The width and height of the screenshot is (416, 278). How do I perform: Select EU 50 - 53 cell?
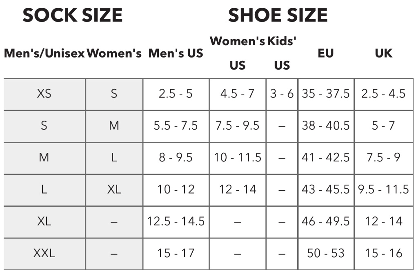pos(326,254)
